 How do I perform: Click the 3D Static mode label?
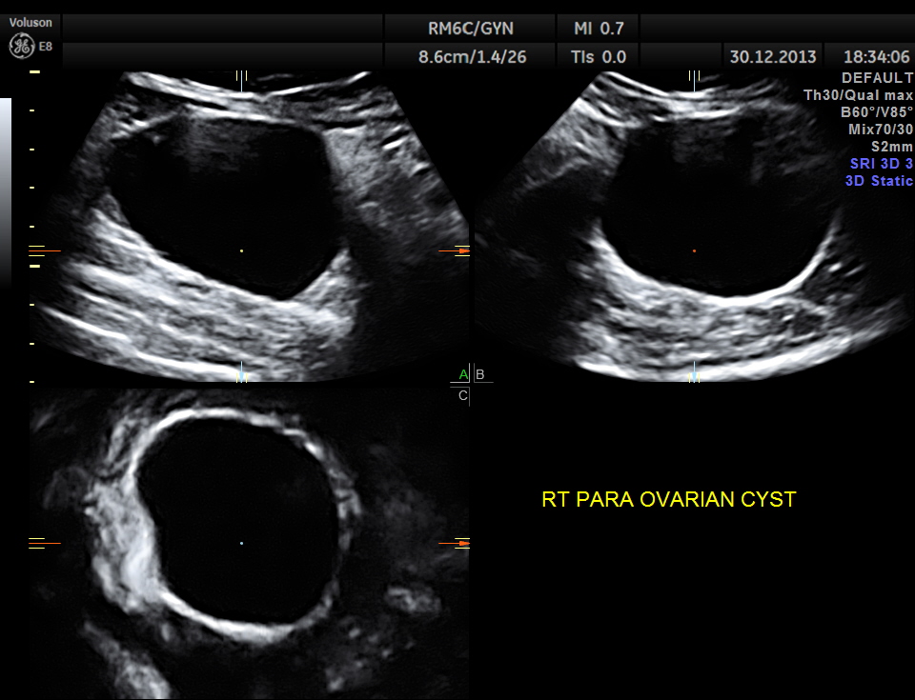click(879, 181)
